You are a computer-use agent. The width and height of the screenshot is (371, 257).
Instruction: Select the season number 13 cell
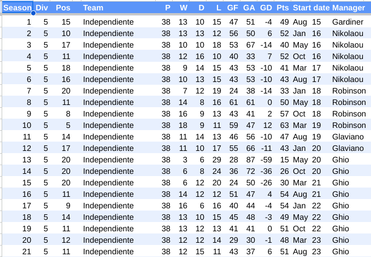pyautogui.click(x=27, y=160)
